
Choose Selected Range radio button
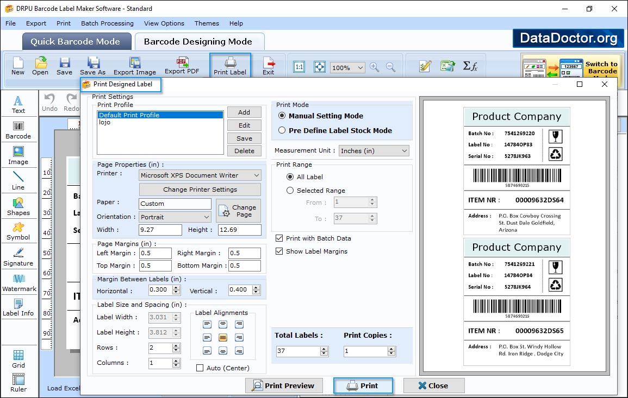[290, 191]
